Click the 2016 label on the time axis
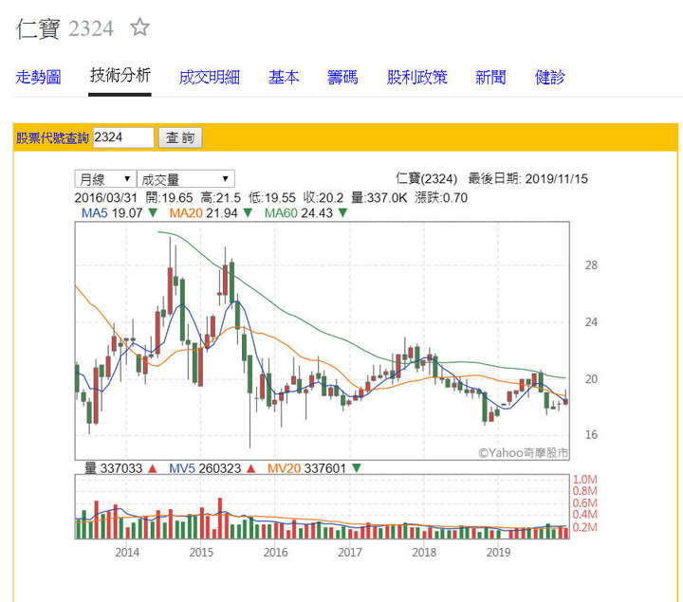The image size is (683, 602). click(275, 553)
